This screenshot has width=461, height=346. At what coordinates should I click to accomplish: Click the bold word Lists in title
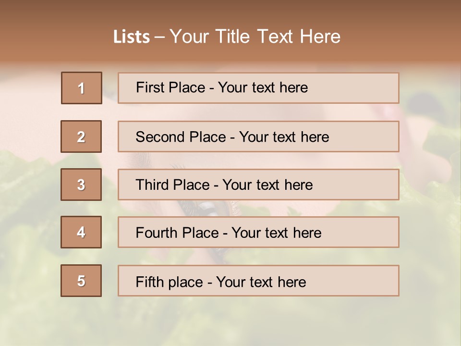pyautogui.click(x=132, y=37)
